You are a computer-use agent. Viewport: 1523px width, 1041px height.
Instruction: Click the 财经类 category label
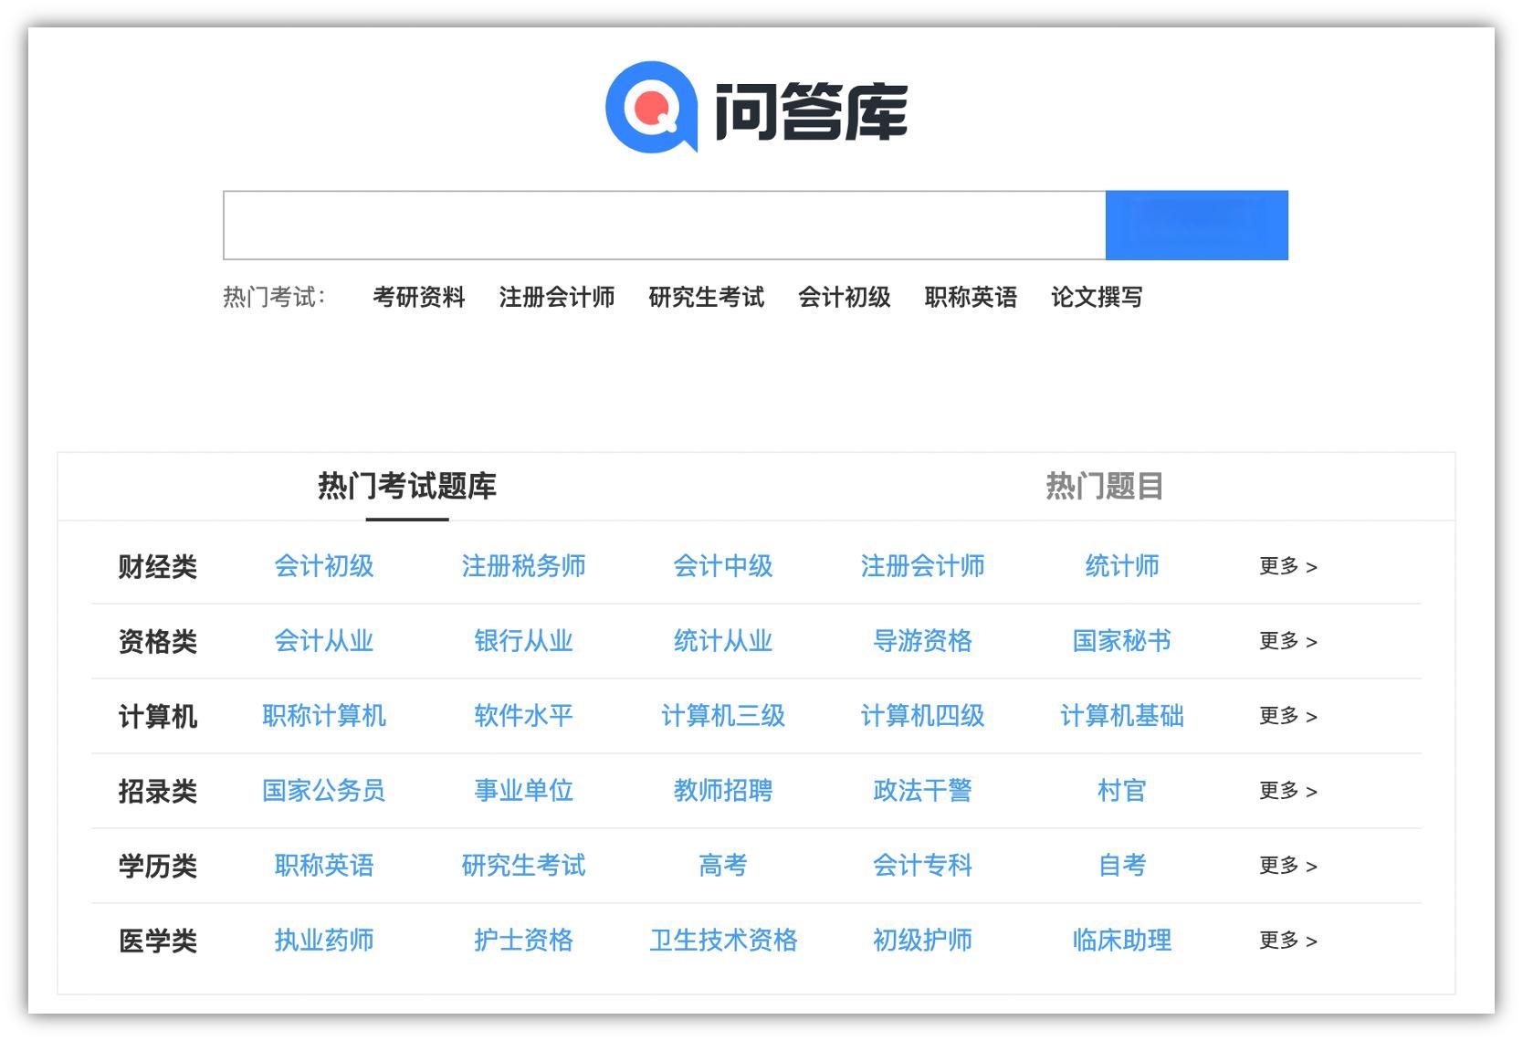pyautogui.click(x=158, y=567)
